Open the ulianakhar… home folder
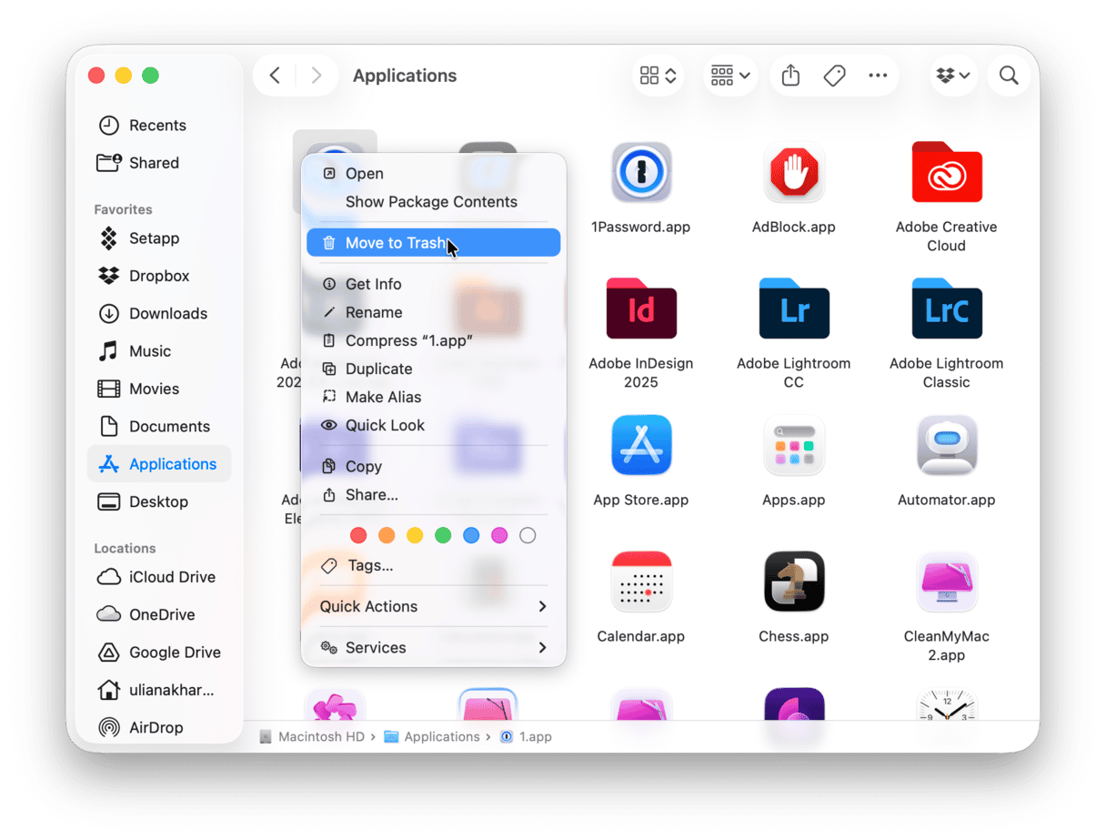Viewport: 1106px width, 840px height. (159, 690)
